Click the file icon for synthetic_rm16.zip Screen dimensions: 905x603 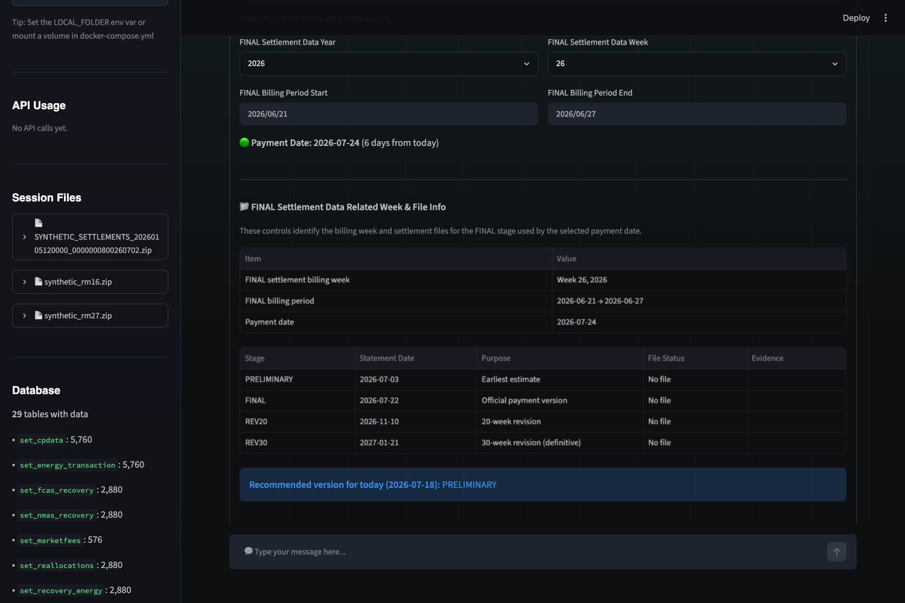39,282
